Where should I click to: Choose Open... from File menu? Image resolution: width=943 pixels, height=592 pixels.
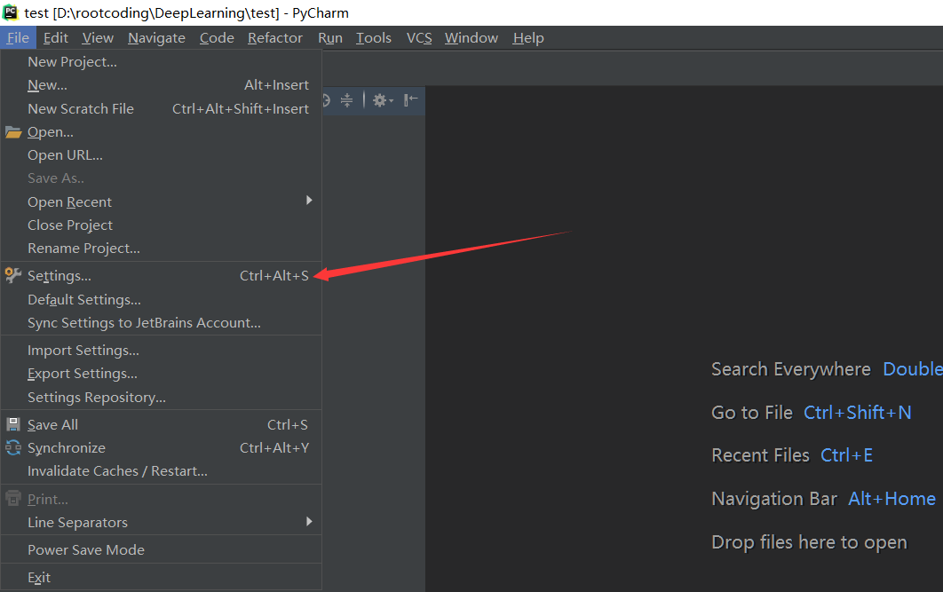tap(162, 132)
